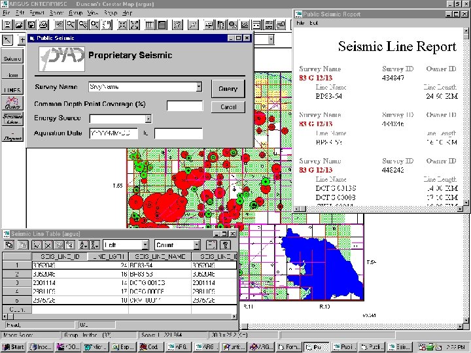Open the Group menu
Image resolution: width=471 pixels, height=353 pixels.
click(x=75, y=13)
